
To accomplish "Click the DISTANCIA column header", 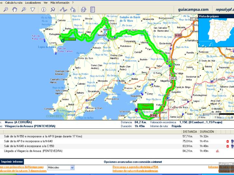I will [x=190, y=132].
